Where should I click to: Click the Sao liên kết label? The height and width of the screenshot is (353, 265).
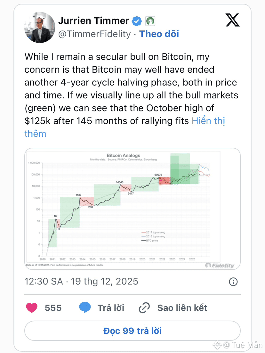[x=182, y=308]
